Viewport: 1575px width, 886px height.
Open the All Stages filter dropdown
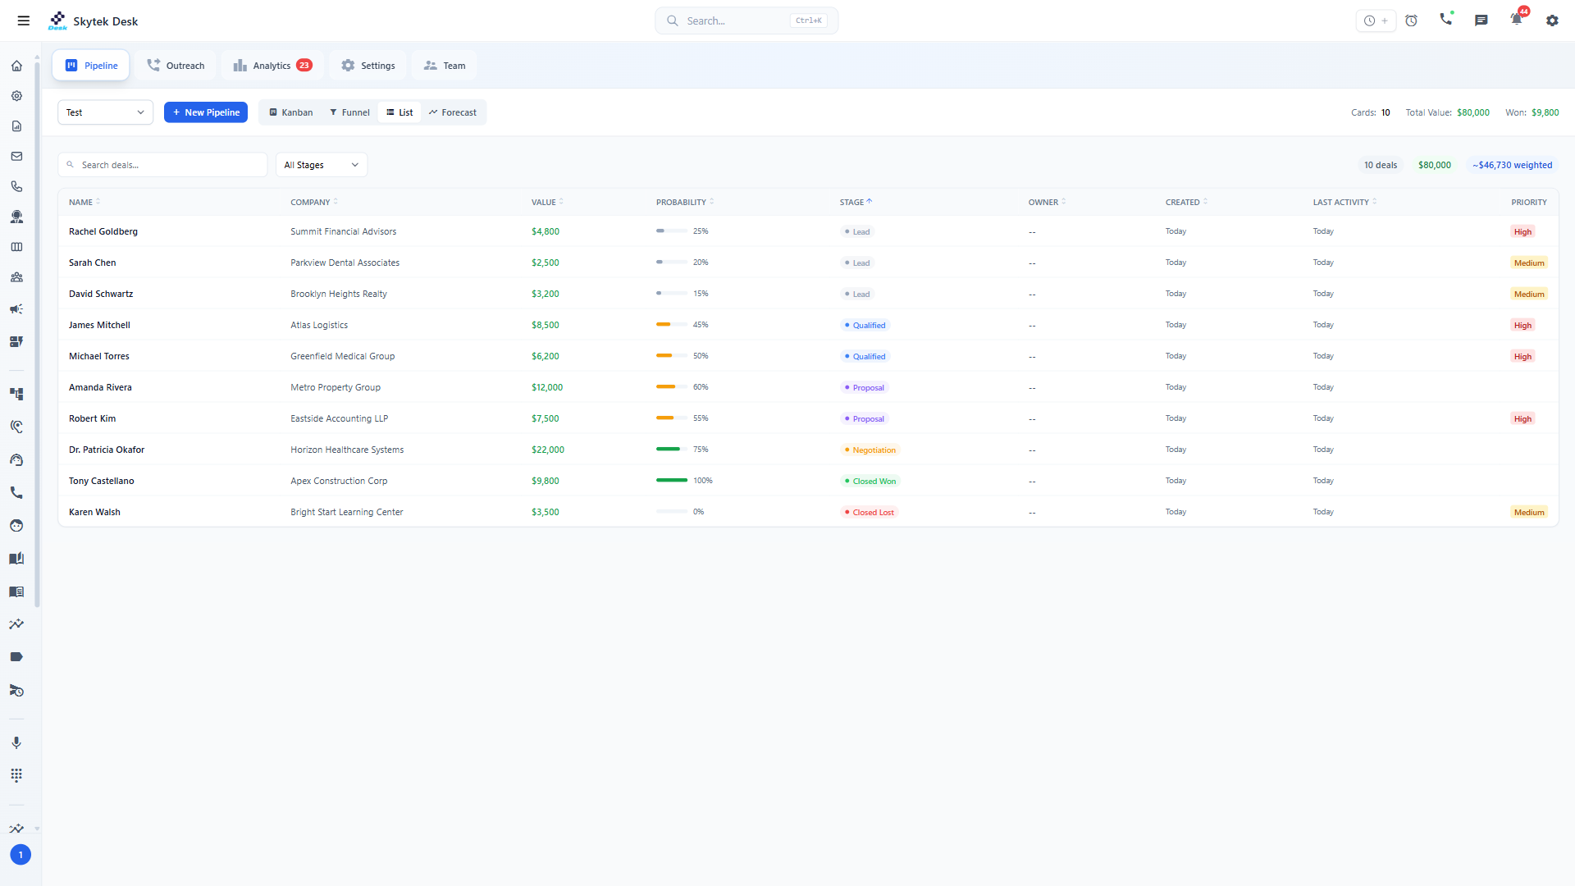pyautogui.click(x=321, y=164)
